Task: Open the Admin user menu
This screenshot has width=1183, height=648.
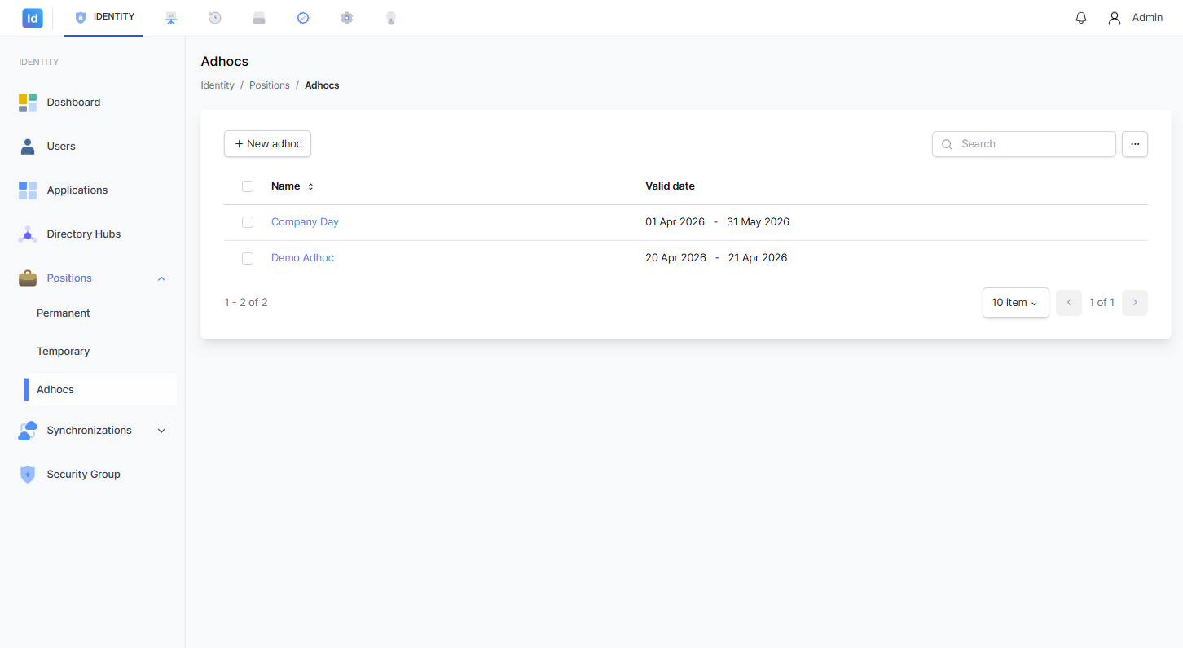Action: coord(1135,18)
